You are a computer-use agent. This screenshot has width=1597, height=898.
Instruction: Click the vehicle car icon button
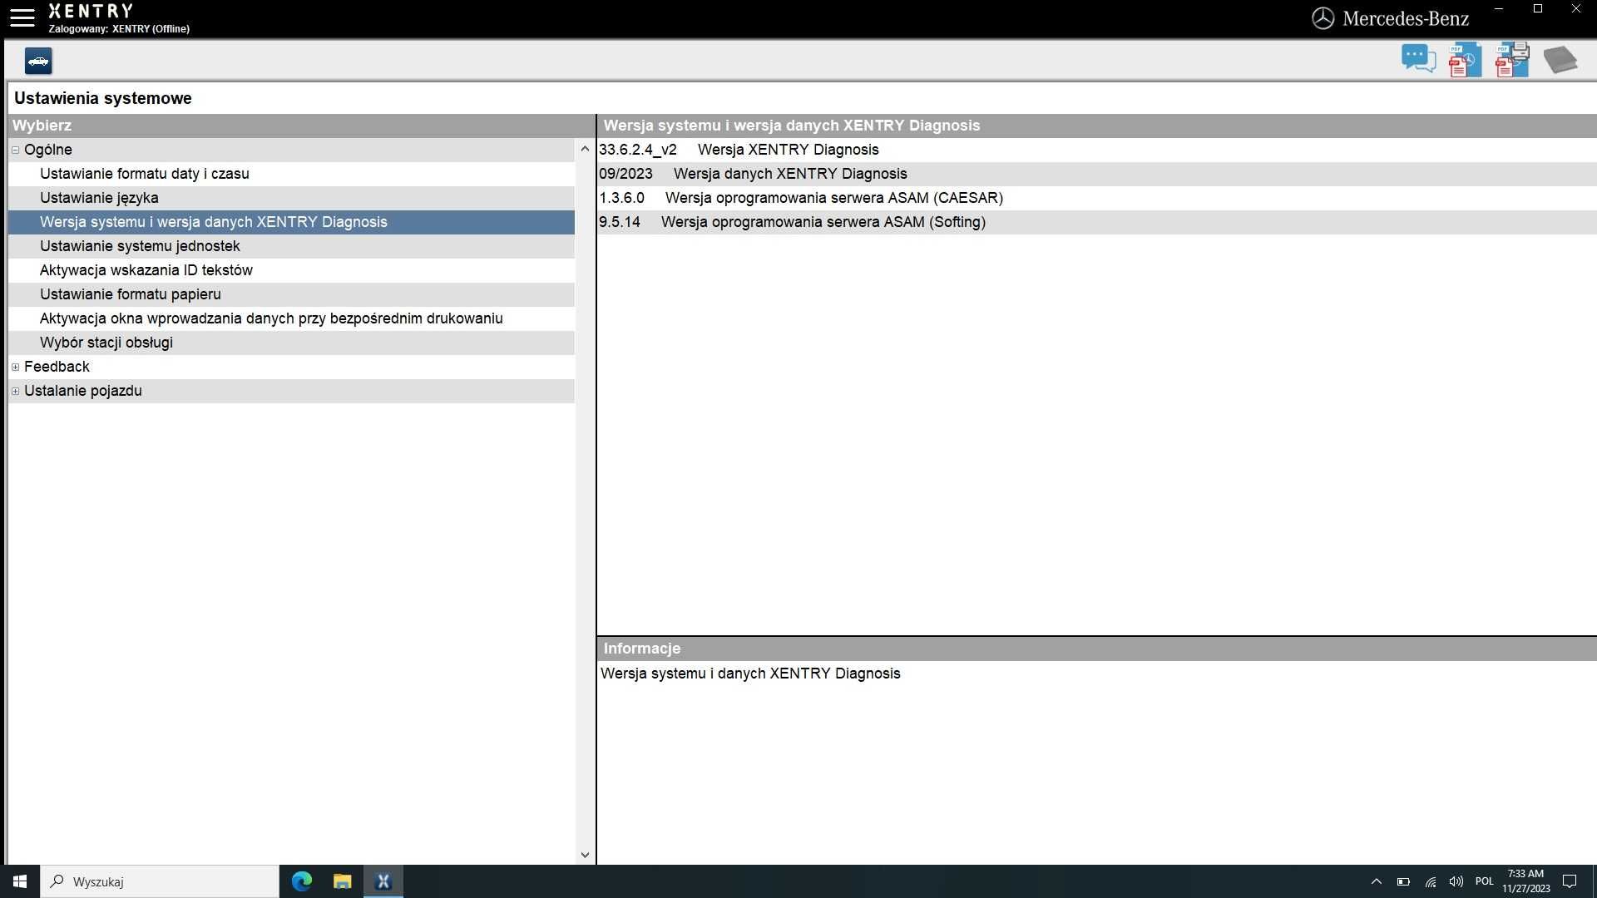[x=38, y=61]
